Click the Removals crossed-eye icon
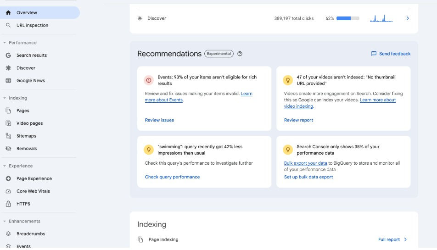This screenshot has width=437, height=250. pos(8,148)
